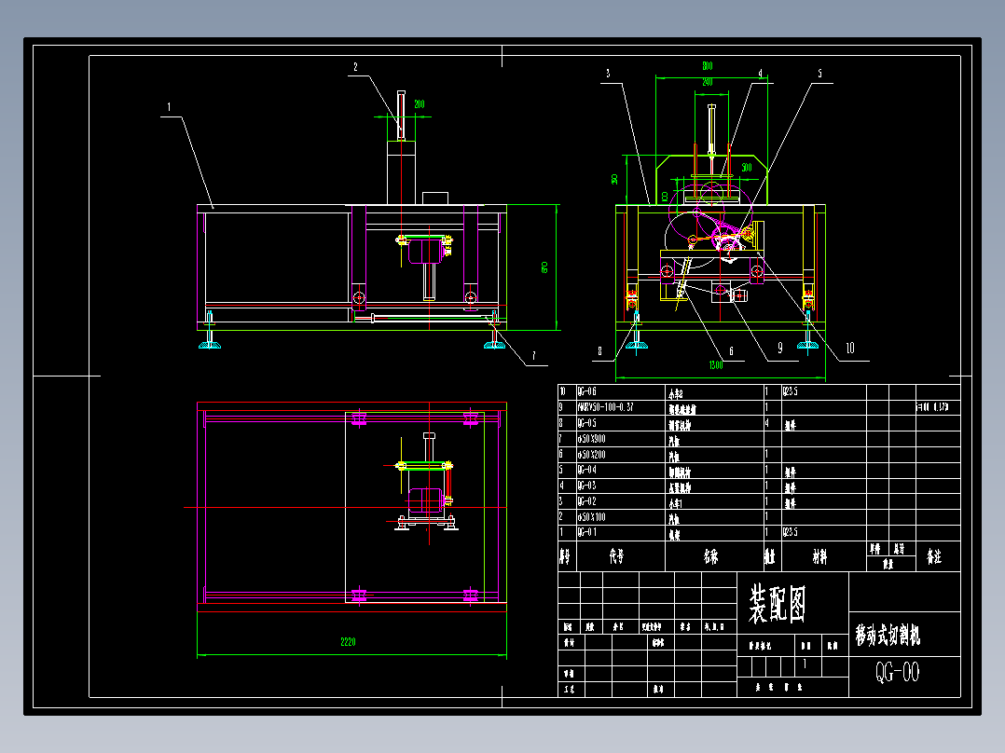Click the 870 height dimension value
The width and height of the screenshot is (1005, 753).
tap(544, 267)
